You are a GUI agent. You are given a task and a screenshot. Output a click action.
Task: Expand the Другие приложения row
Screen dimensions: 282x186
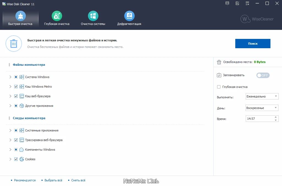coord(10,106)
